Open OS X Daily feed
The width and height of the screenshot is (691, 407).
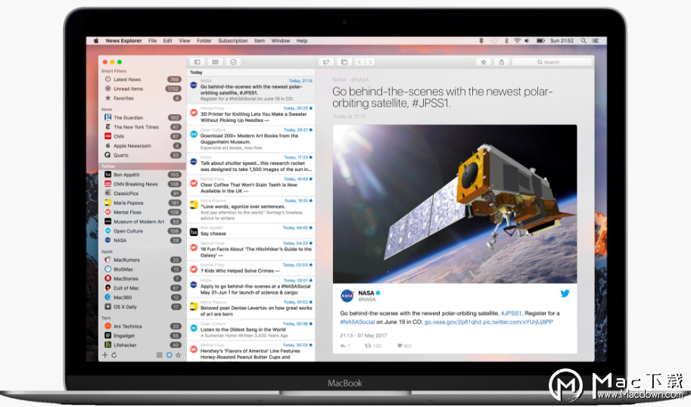[142, 307]
